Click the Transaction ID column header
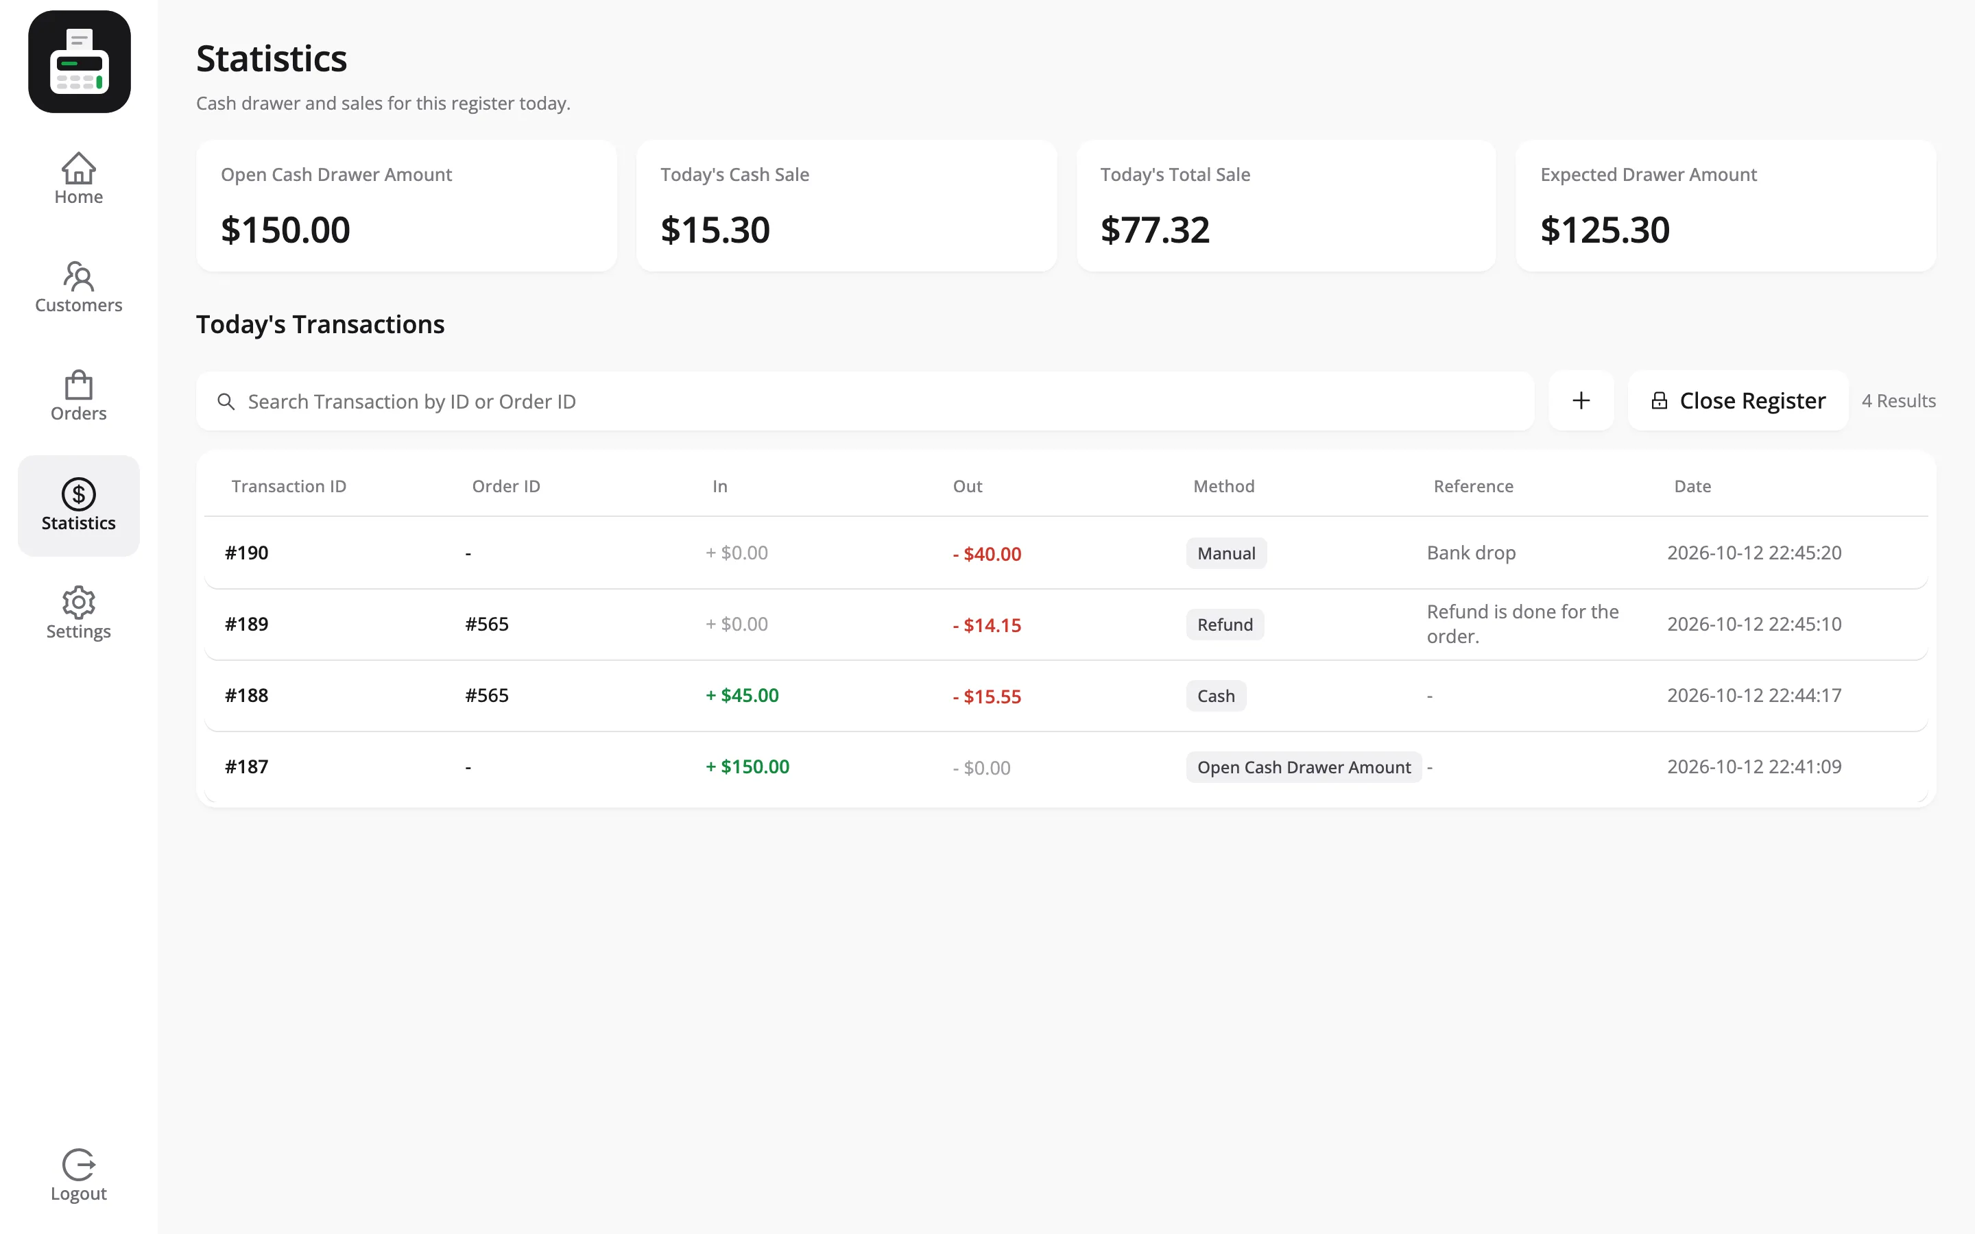 pos(289,487)
